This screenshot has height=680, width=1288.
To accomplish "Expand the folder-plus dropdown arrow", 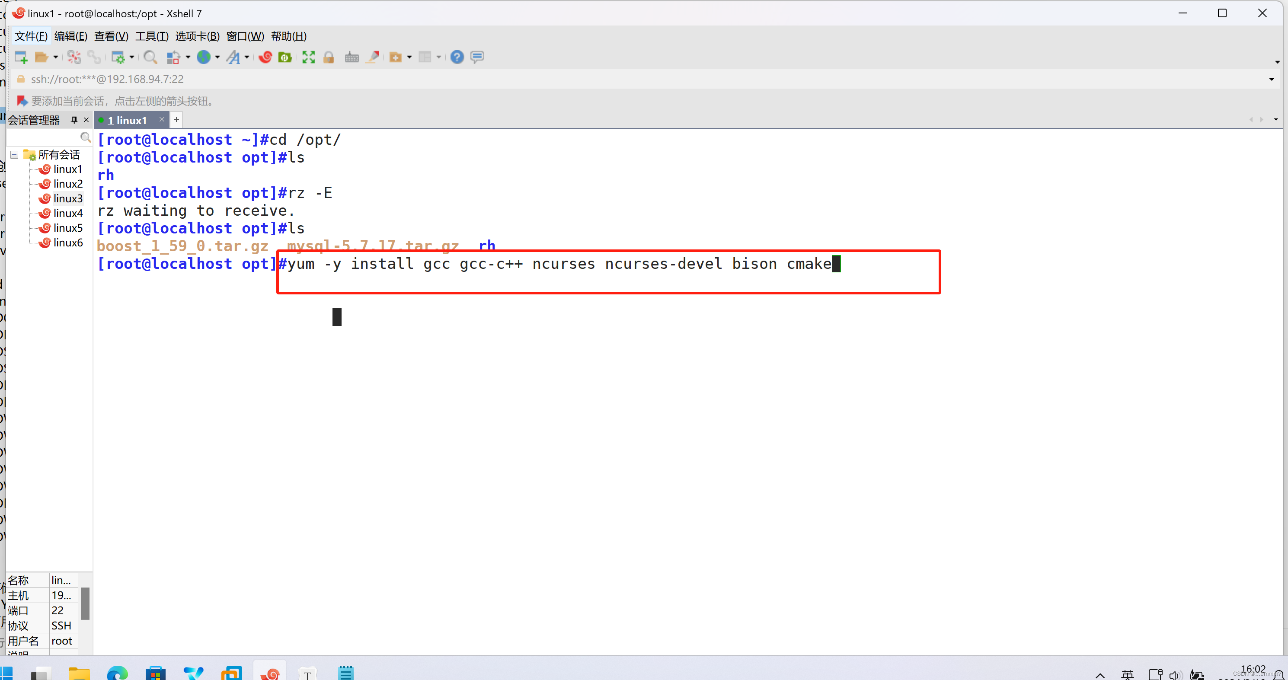I will click(x=409, y=57).
